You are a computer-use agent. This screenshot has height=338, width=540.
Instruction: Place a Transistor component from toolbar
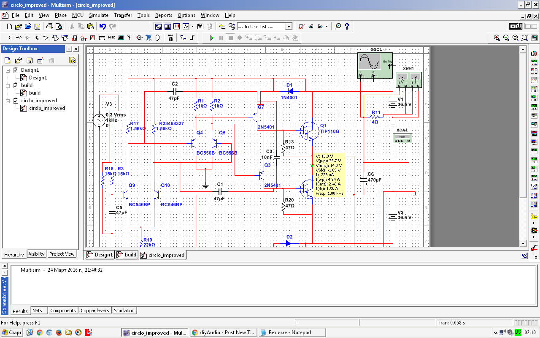click(37, 38)
